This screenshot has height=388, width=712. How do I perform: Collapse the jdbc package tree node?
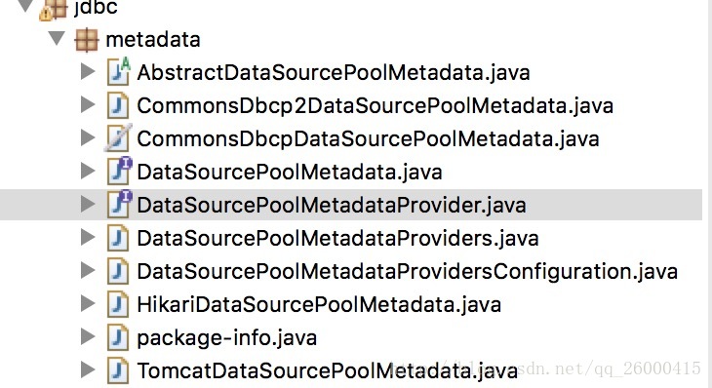click(25, 6)
